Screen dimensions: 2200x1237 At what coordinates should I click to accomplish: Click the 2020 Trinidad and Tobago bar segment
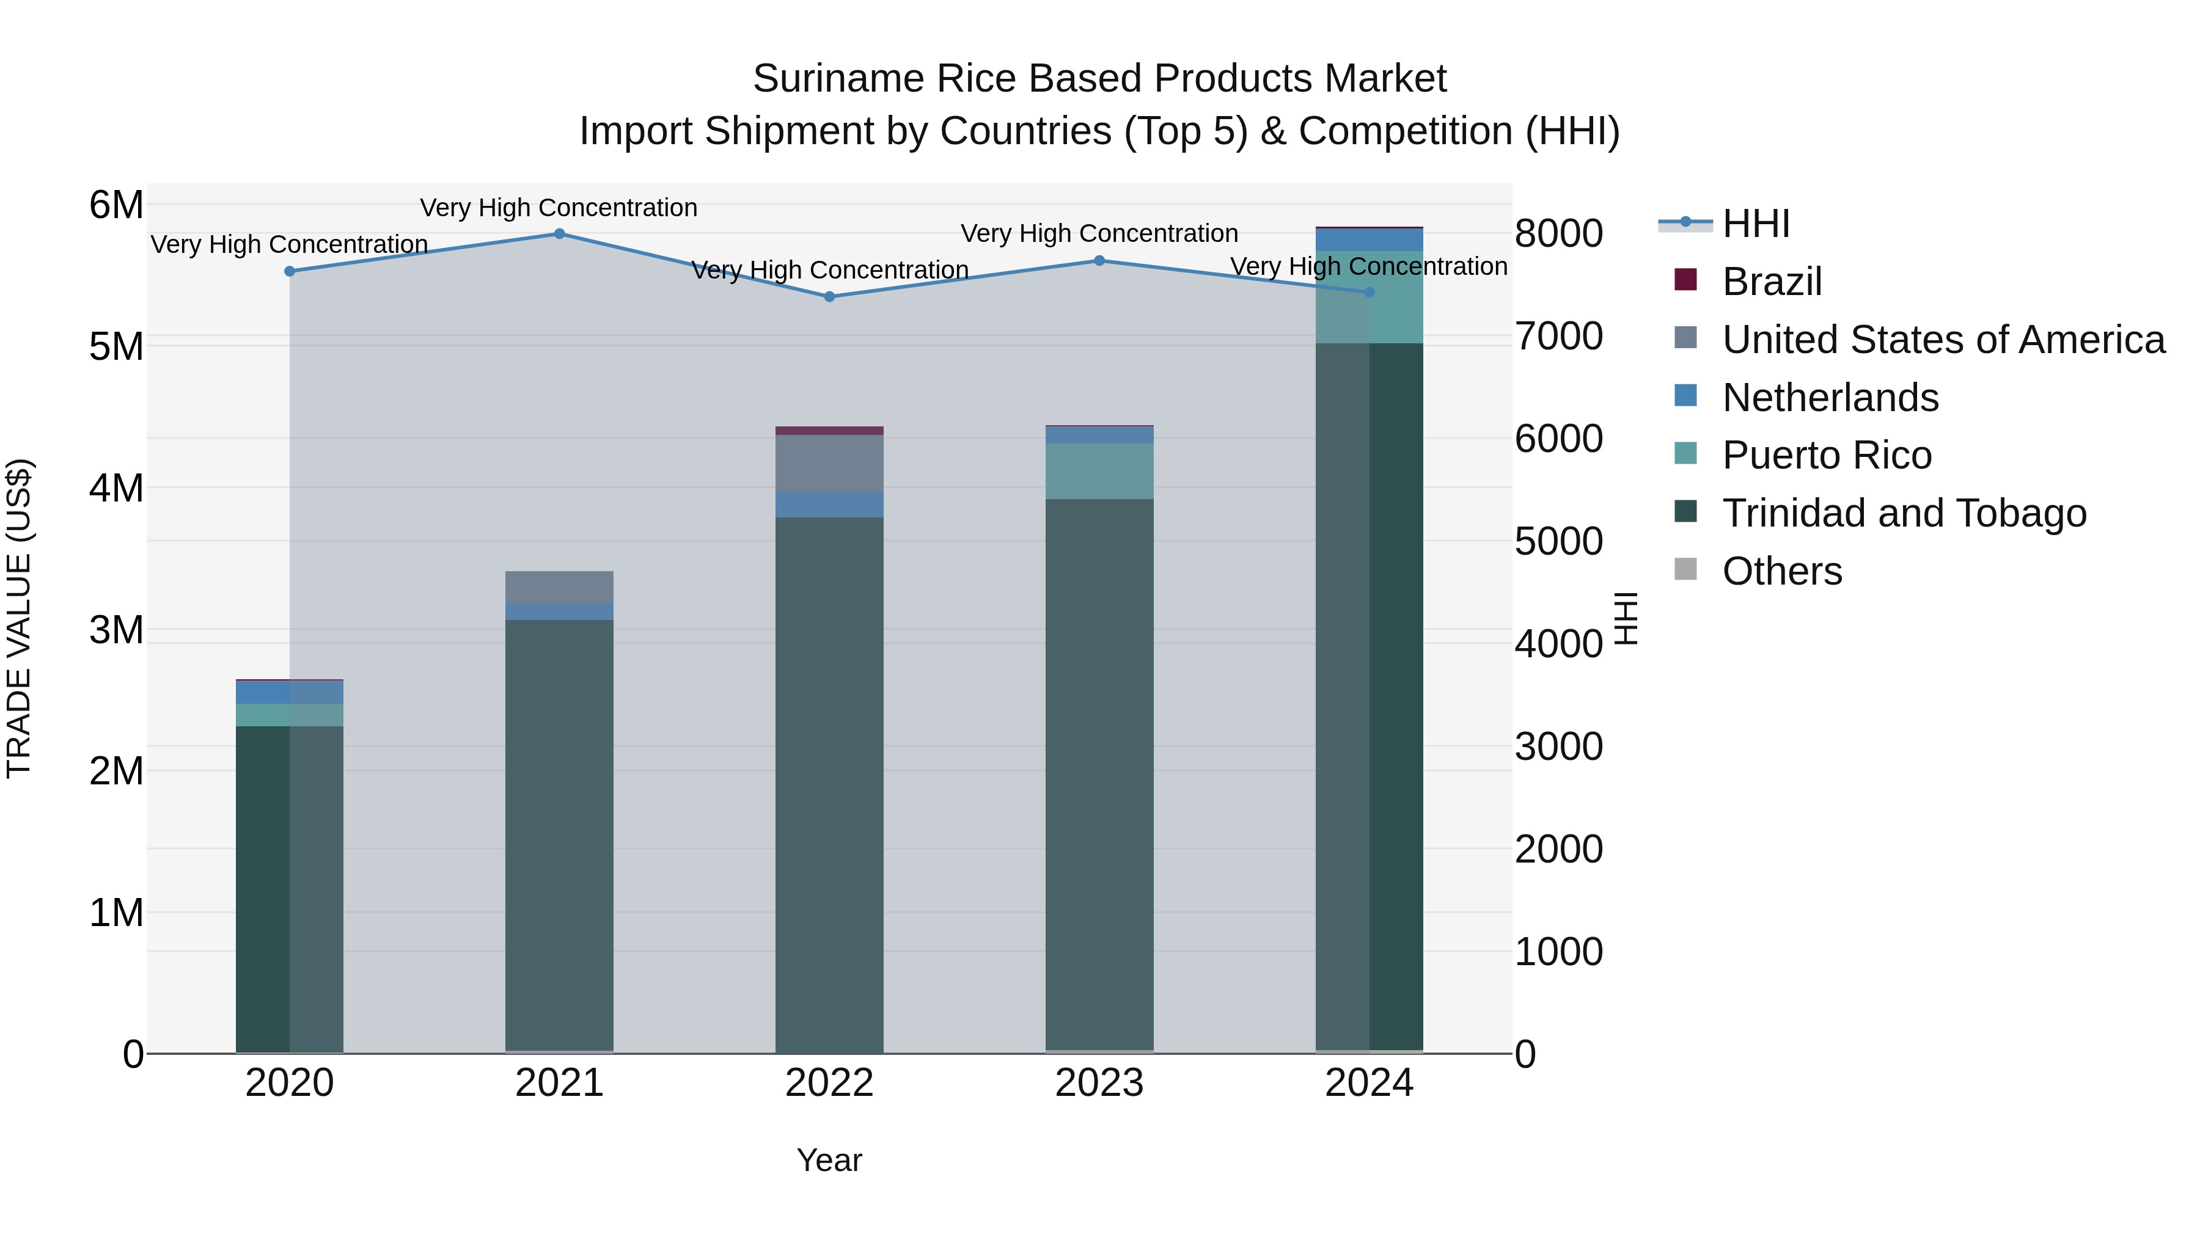click(x=290, y=889)
